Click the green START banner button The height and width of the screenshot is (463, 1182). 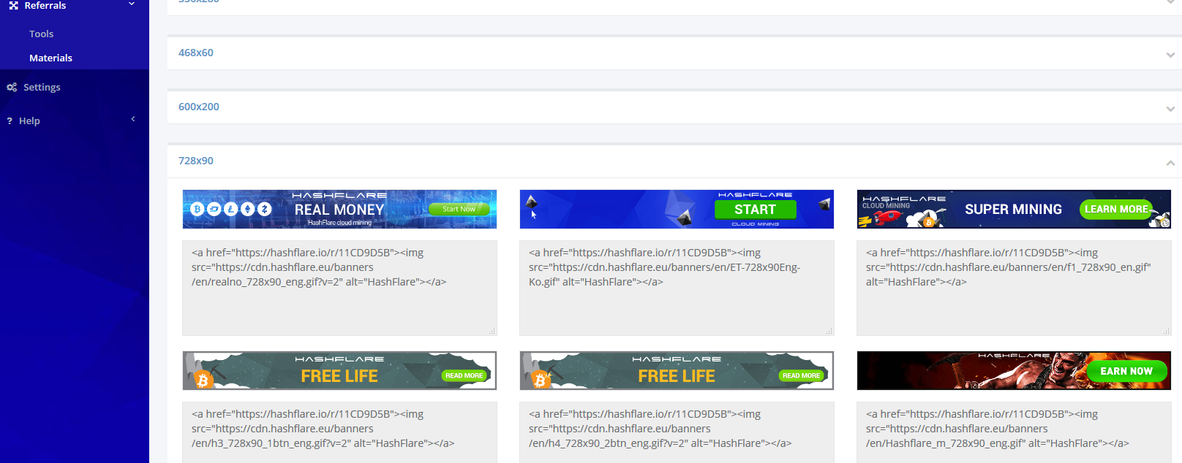[755, 210]
